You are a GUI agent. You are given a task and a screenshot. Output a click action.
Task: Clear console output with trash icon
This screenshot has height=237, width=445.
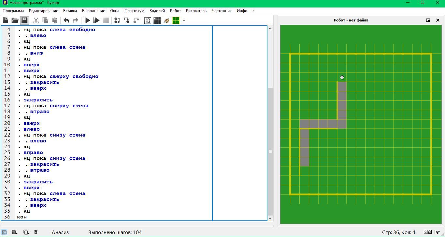point(36,232)
